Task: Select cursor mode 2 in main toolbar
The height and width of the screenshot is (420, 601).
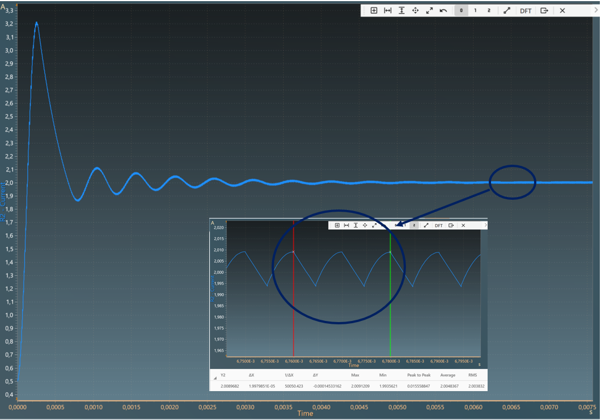Action: [489, 11]
